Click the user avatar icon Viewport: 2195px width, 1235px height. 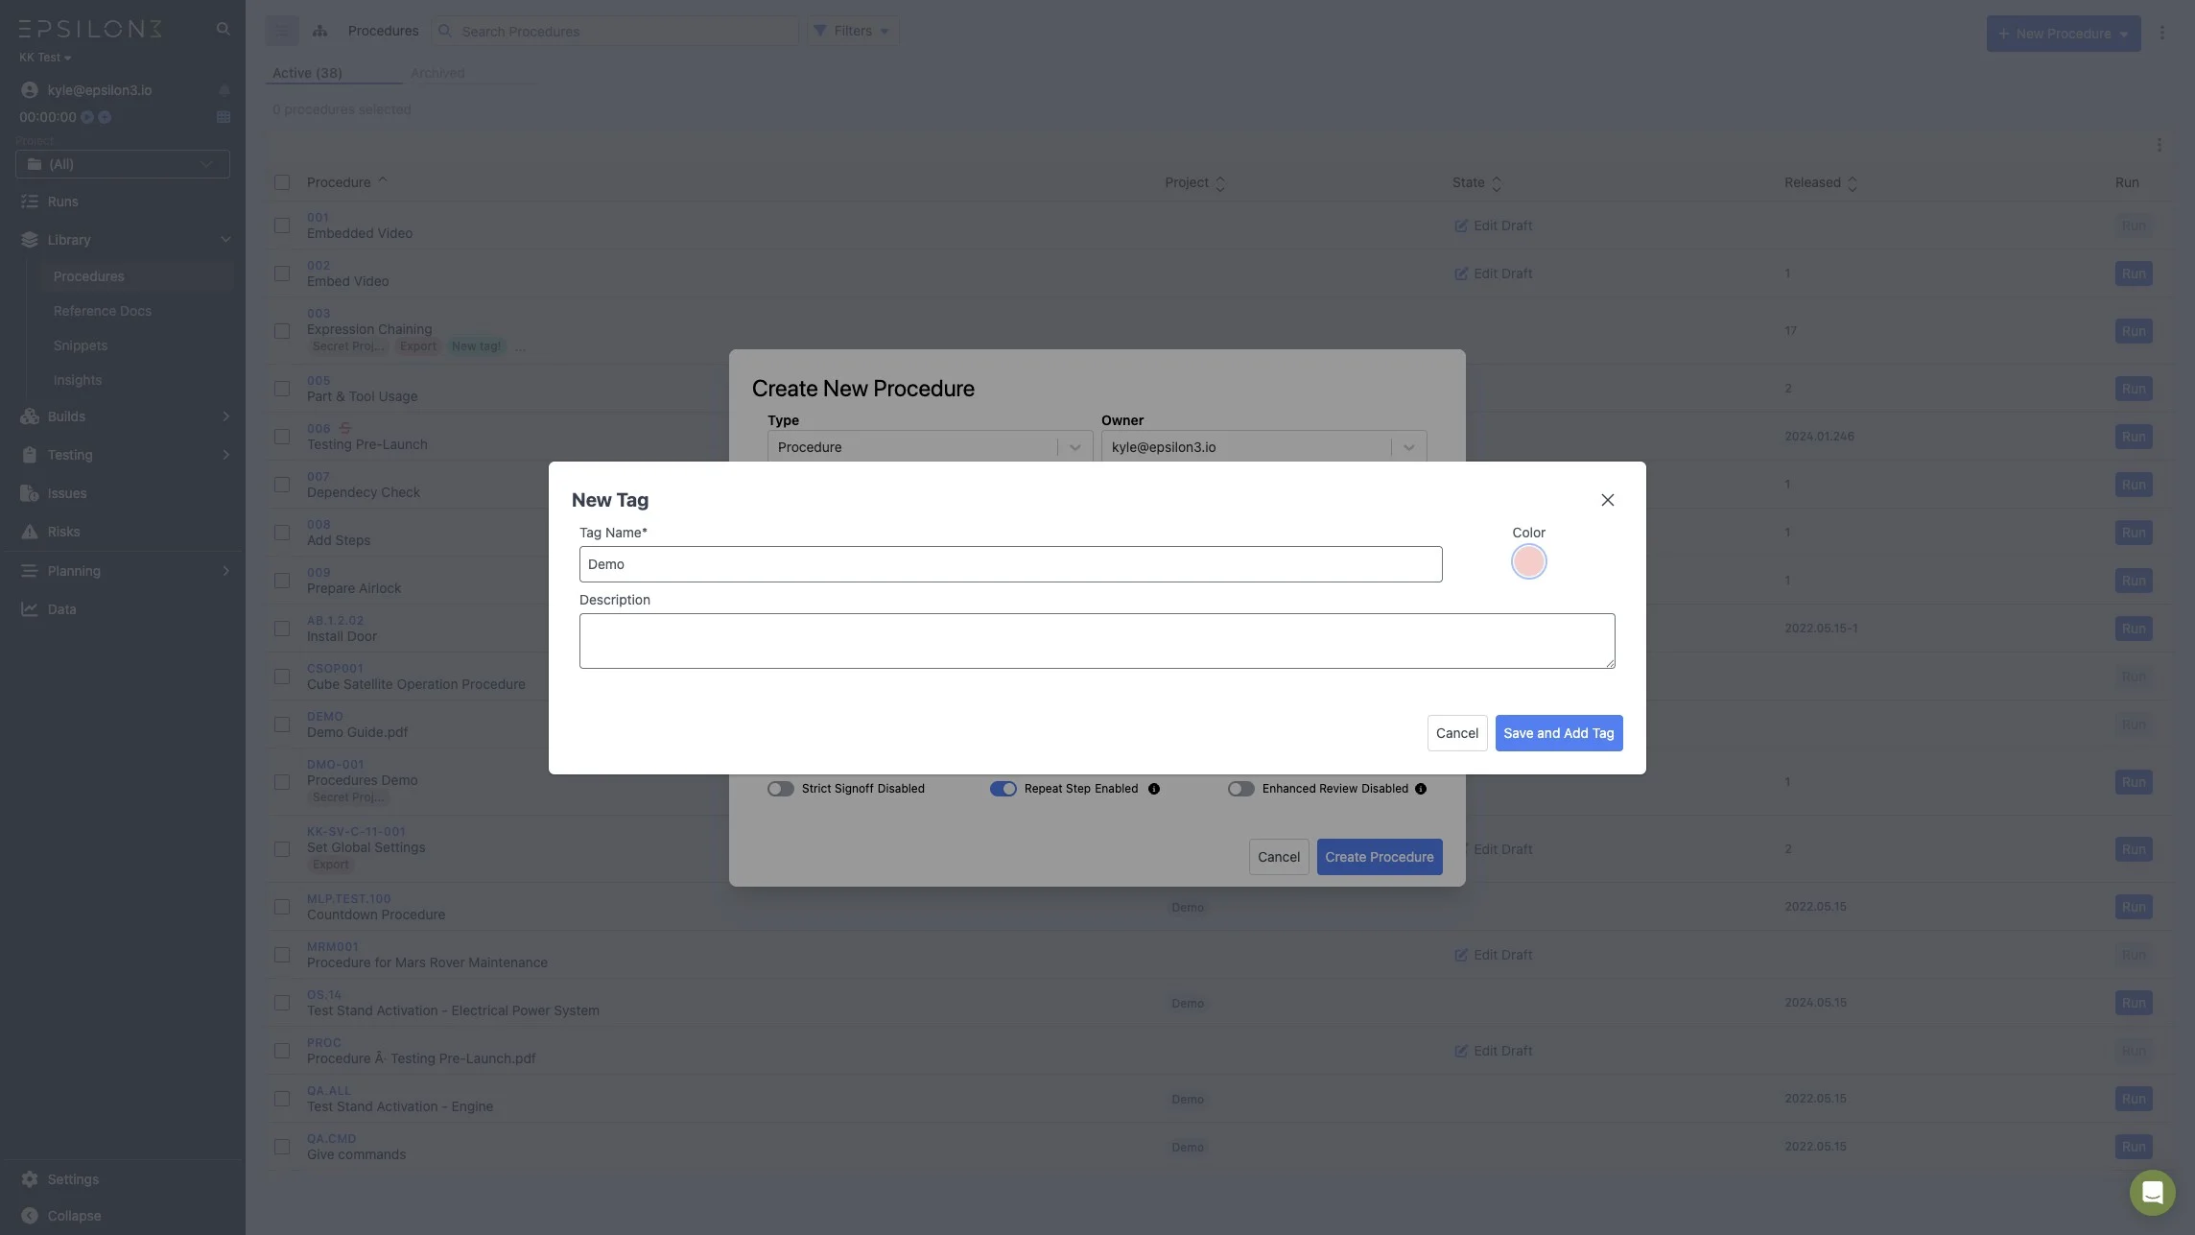(x=30, y=90)
